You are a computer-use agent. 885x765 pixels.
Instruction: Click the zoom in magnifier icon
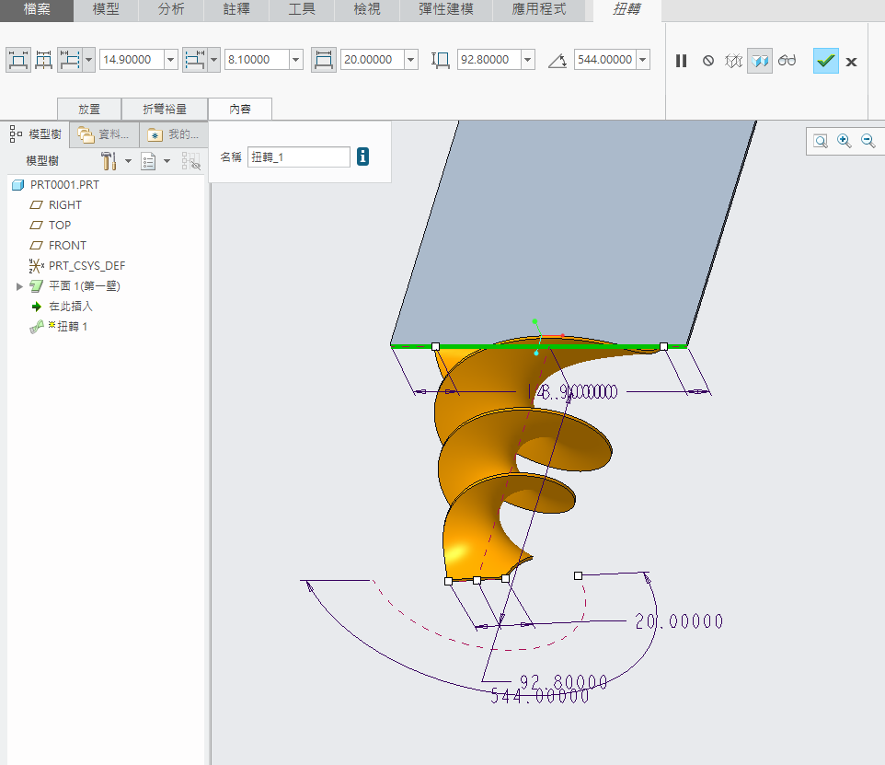(844, 141)
